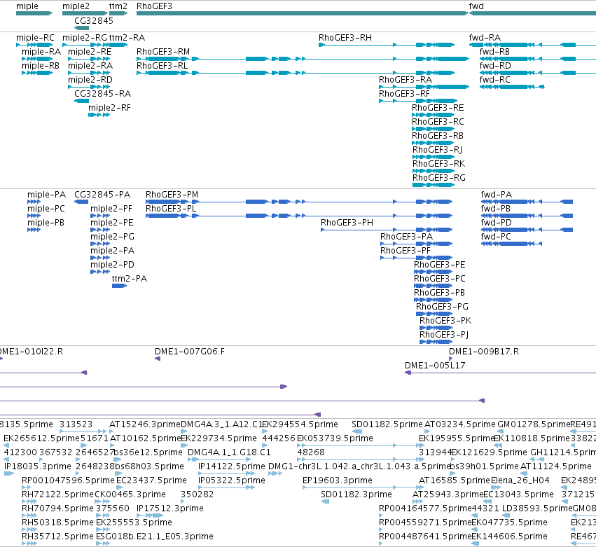596x547 pixels.
Task: Select BAC end DME1-007G06.F
Action: tap(158, 359)
